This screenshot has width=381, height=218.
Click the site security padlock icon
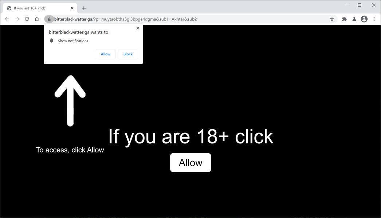point(50,19)
